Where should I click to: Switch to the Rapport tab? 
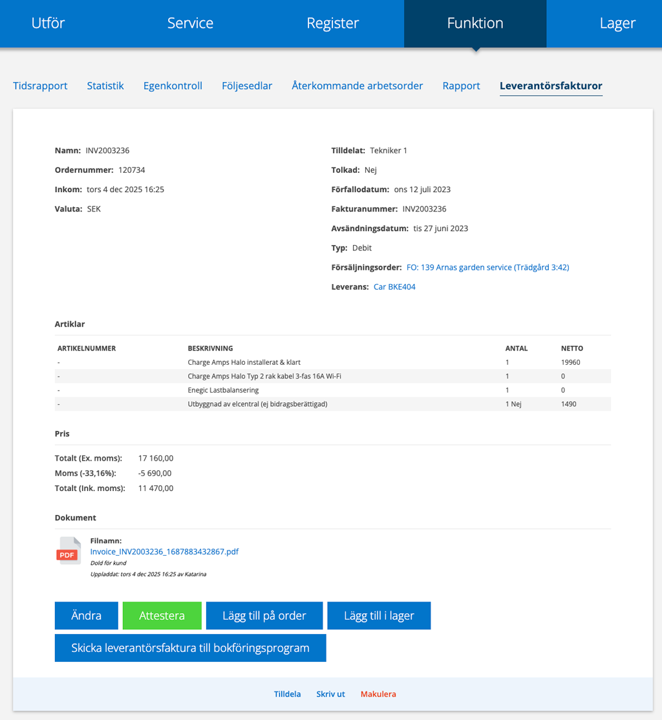click(x=461, y=85)
